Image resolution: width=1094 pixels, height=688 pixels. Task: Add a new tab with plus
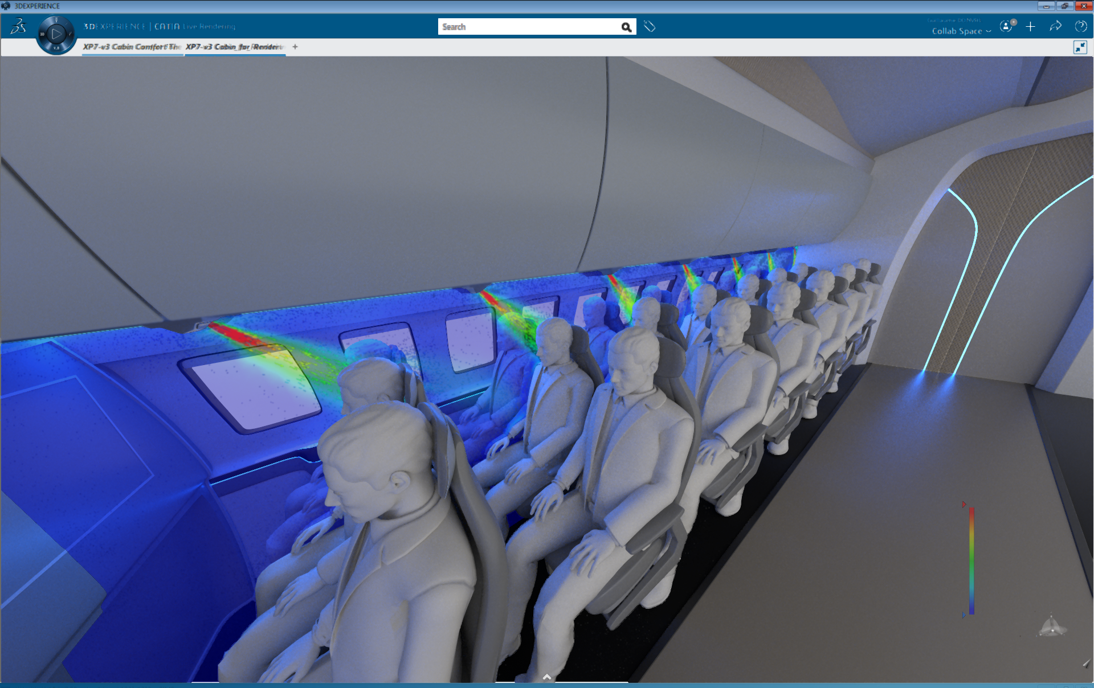295,47
